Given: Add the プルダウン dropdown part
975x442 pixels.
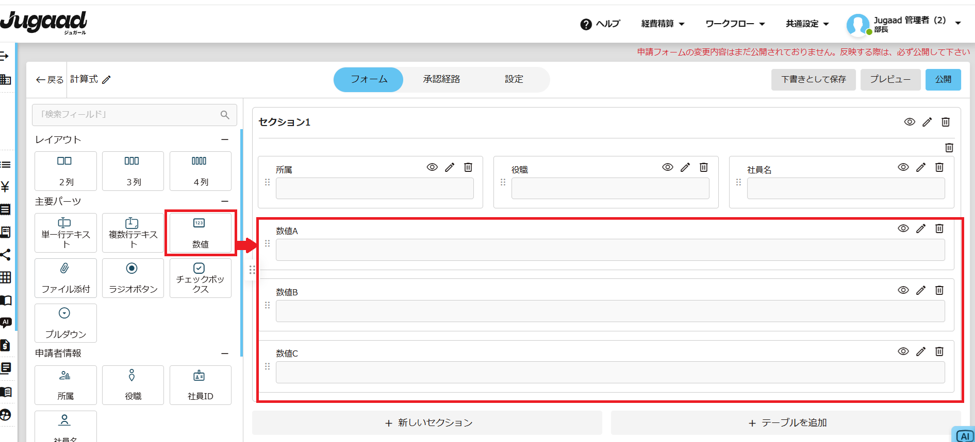Looking at the screenshot, I should 65,323.
